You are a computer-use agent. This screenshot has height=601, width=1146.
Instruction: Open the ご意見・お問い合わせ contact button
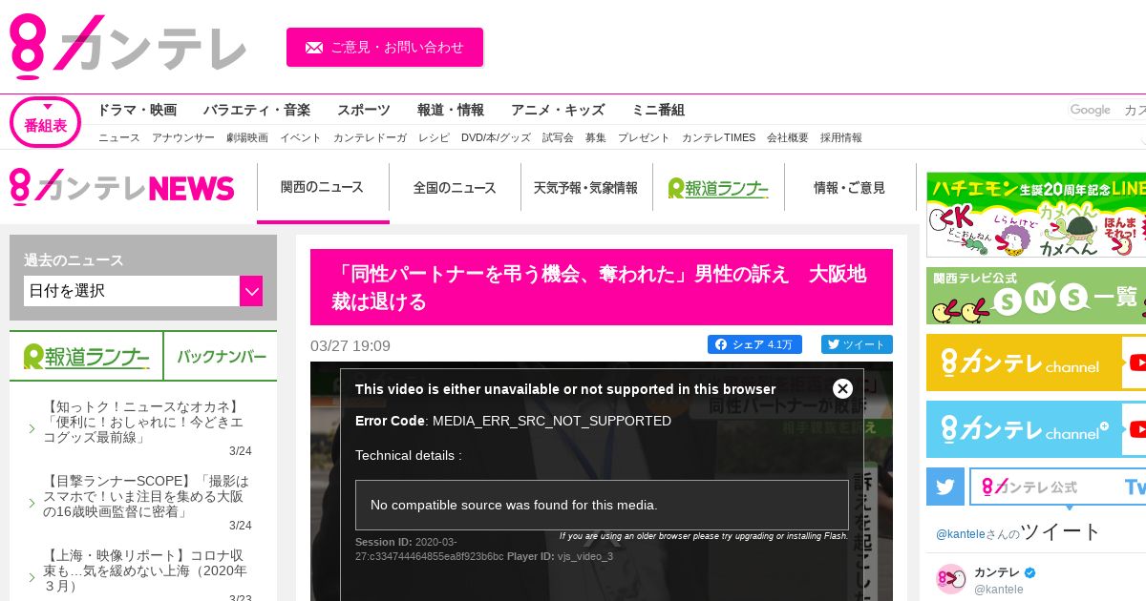tap(385, 47)
